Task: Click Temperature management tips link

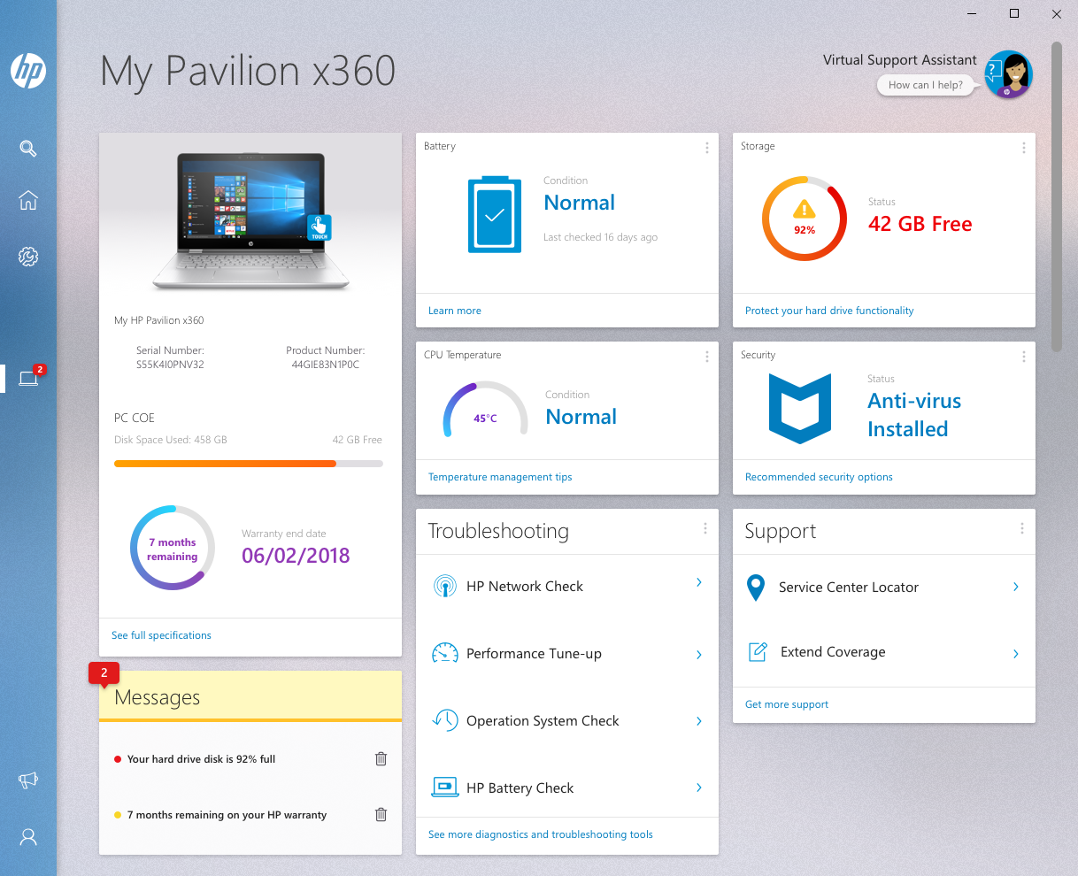Action: pos(500,477)
